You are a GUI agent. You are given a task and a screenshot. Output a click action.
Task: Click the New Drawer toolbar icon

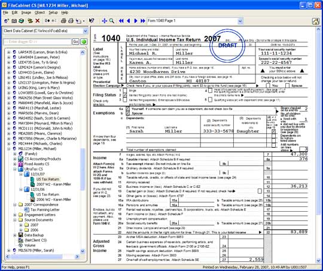pyautogui.click(x=7, y=21)
